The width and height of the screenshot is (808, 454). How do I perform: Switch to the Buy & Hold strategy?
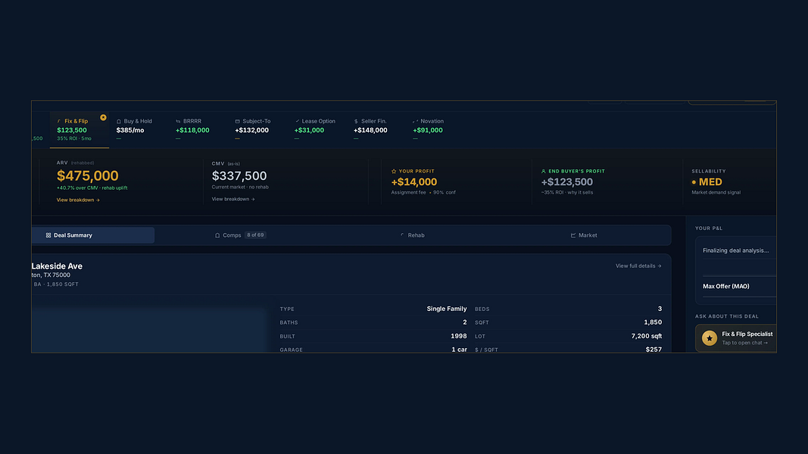point(138,129)
